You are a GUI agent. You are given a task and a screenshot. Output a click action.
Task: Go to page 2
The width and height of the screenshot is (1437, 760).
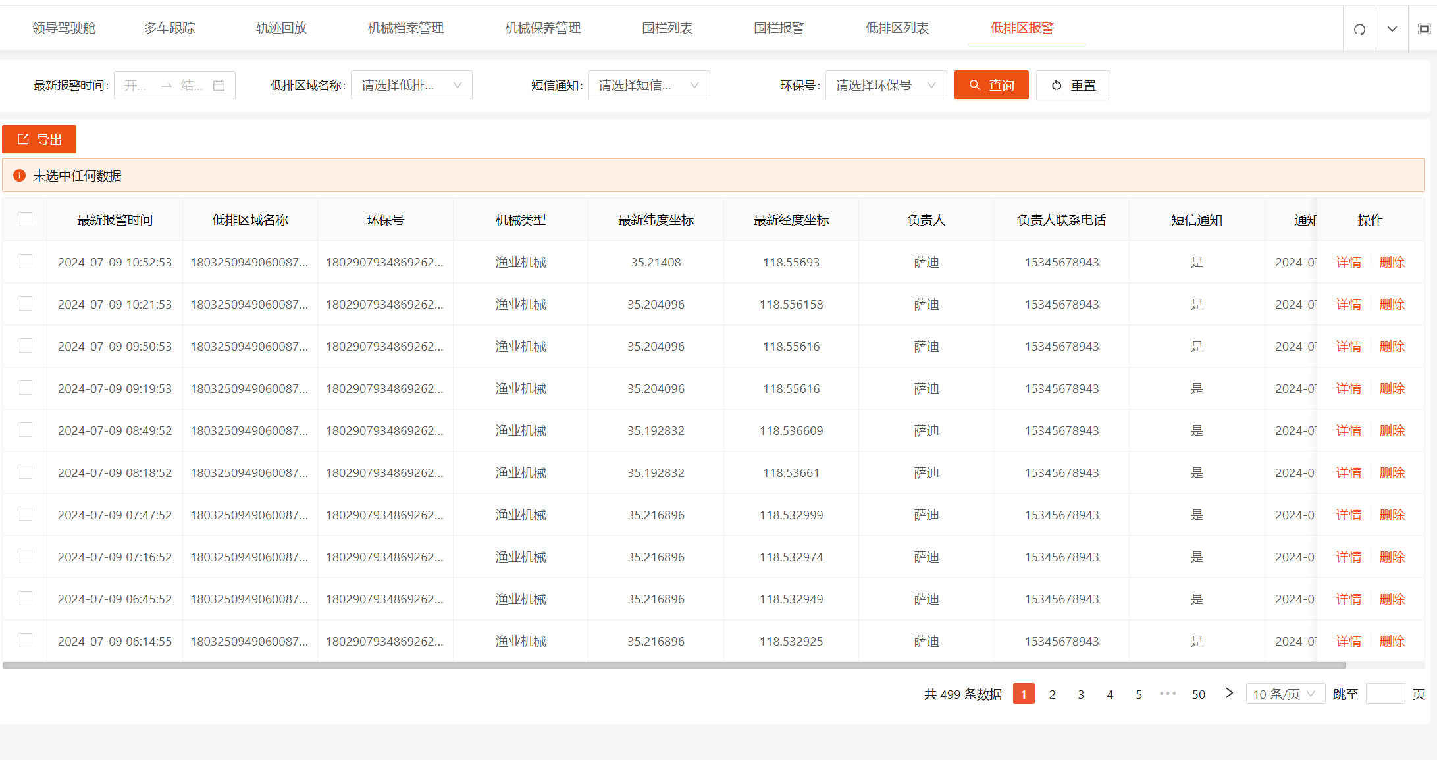pos(1052,694)
